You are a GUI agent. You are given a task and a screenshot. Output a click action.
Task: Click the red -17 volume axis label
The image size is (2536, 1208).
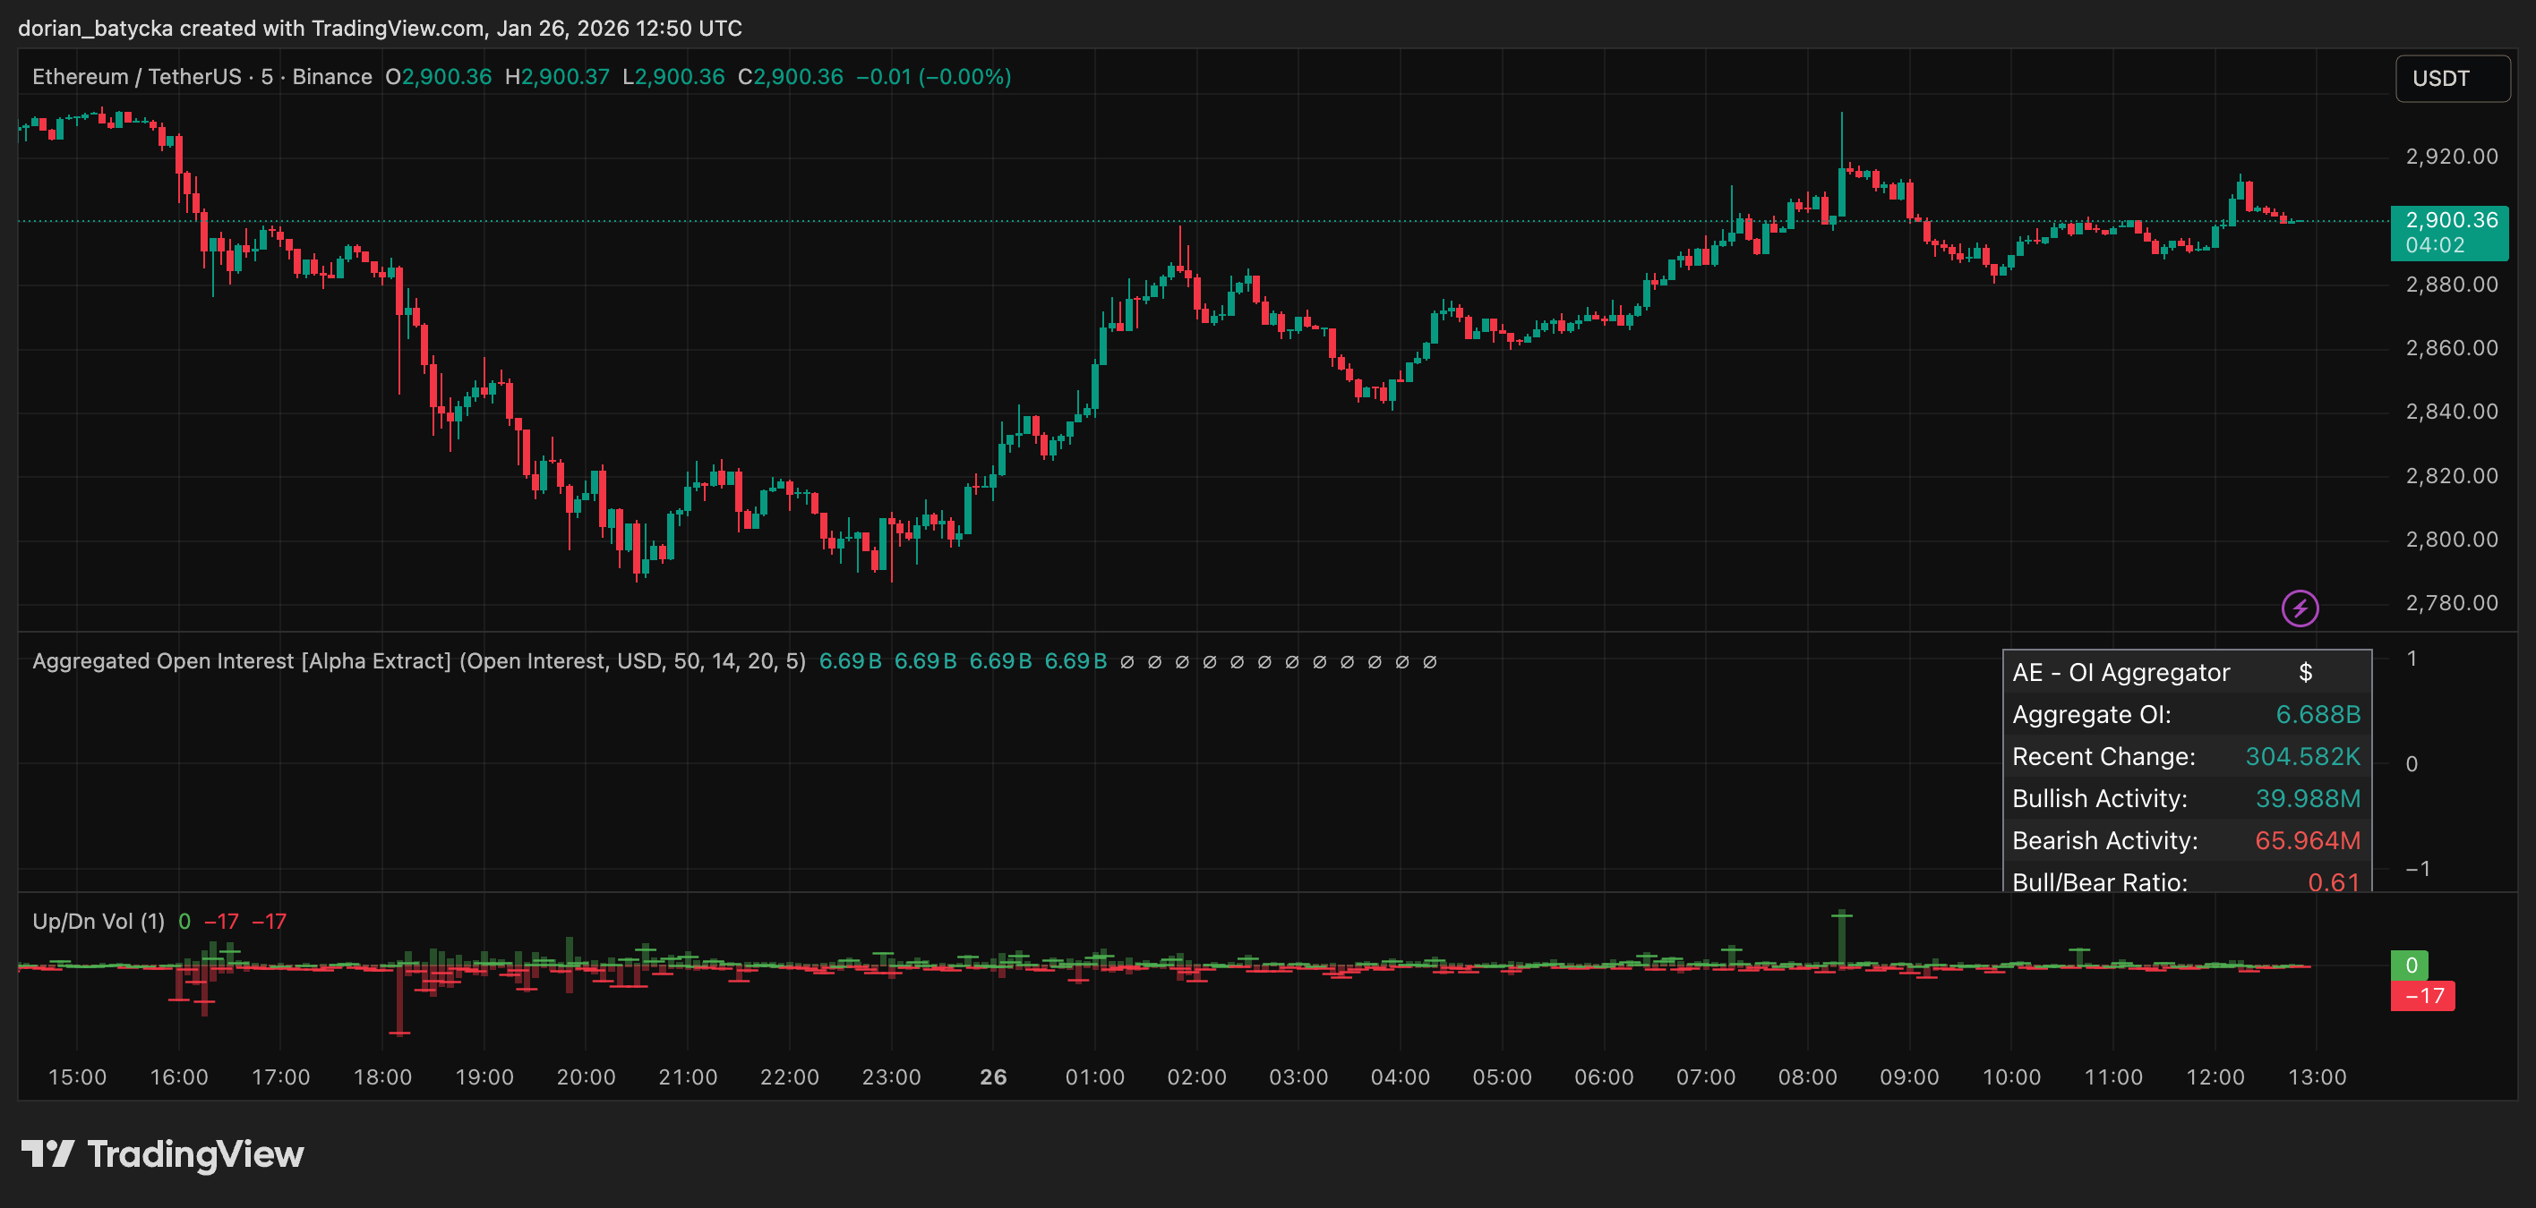[x=2423, y=996]
